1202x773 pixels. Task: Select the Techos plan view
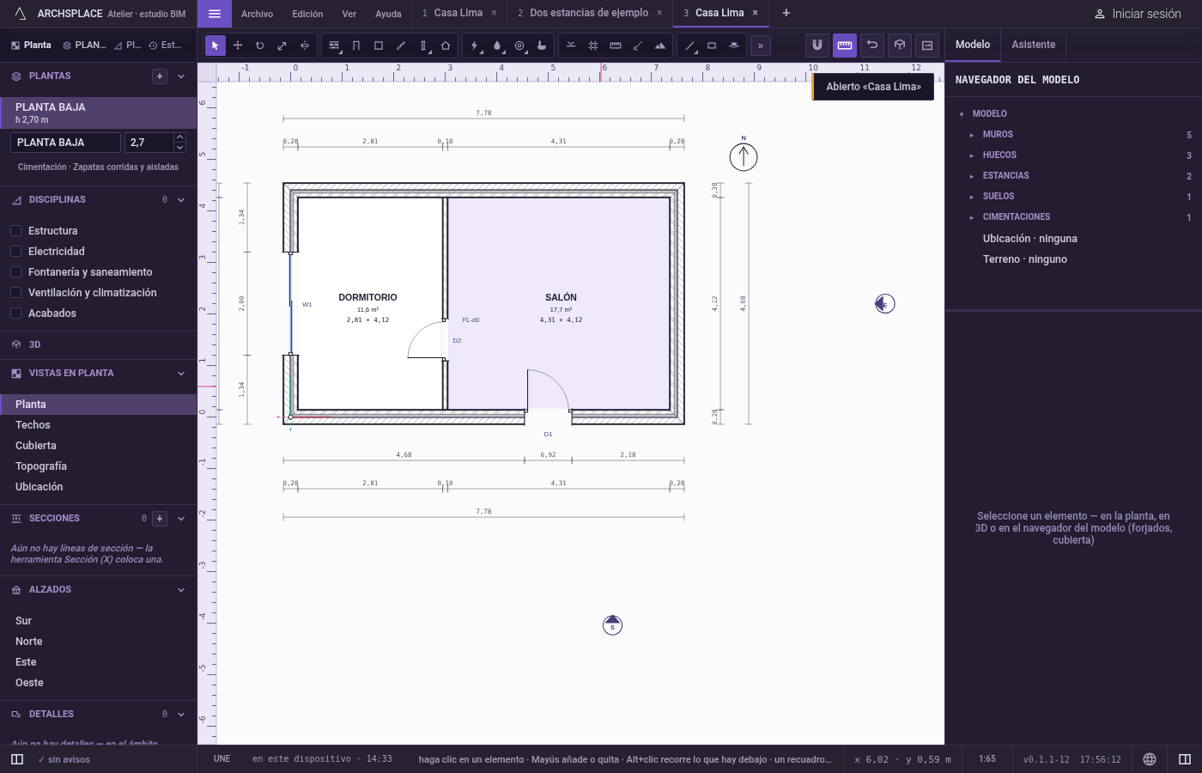[x=99, y=425]
